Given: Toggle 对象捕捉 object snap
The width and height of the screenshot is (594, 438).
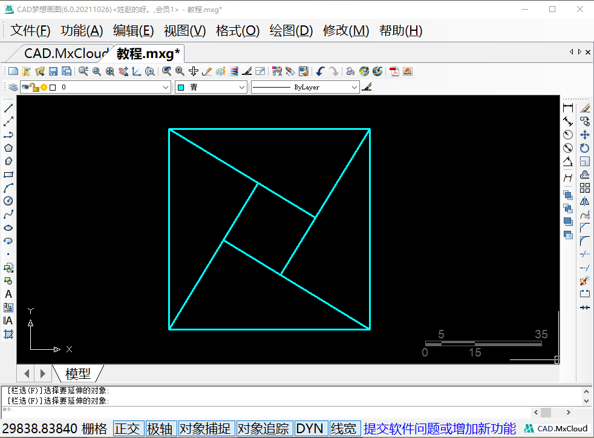Looking at the screenshot, I should pos(205,429).
